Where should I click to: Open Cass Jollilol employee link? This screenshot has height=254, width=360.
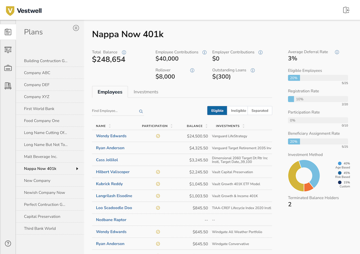tap(107, 160)
